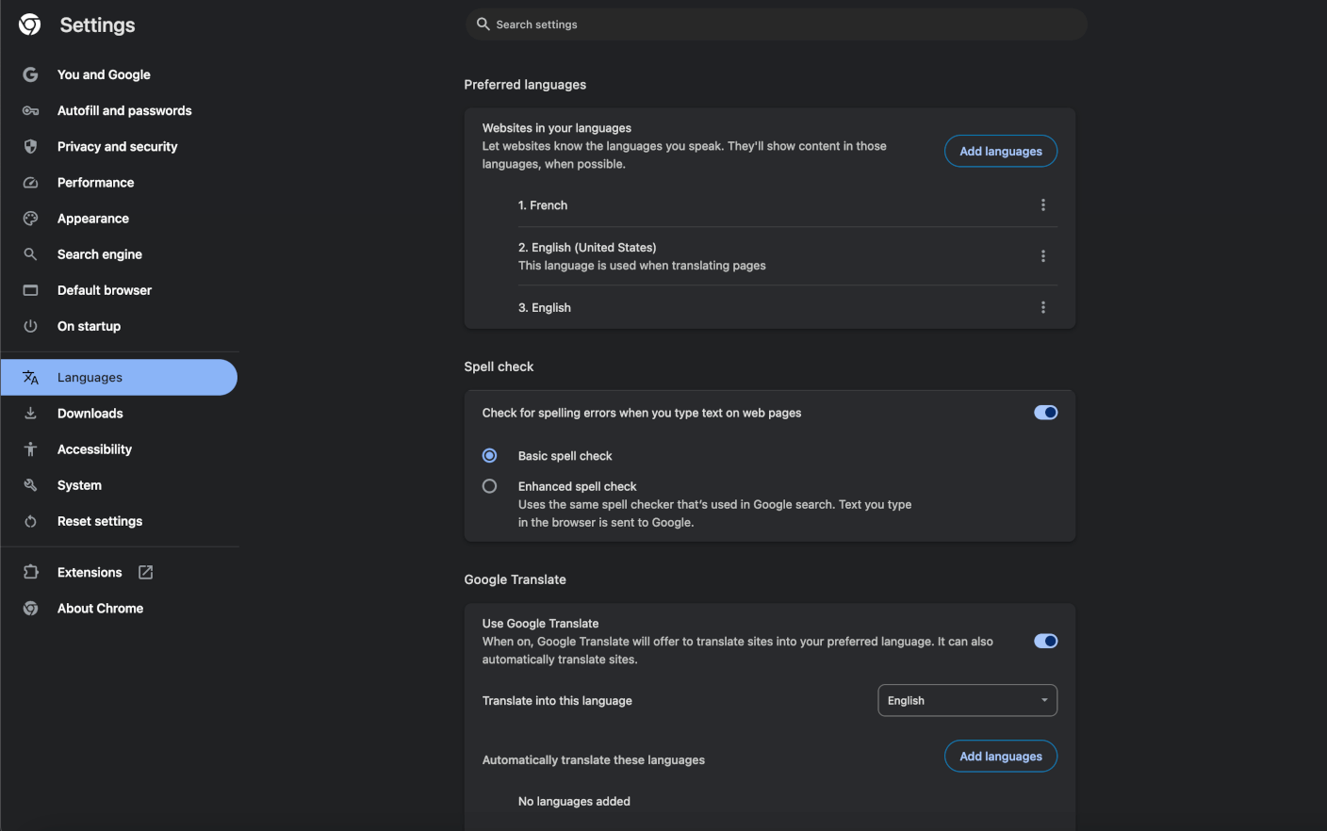Click the 'Spell check' heading
The width and height of the screenshot is (1327, 831).
(x=499, y=367)
